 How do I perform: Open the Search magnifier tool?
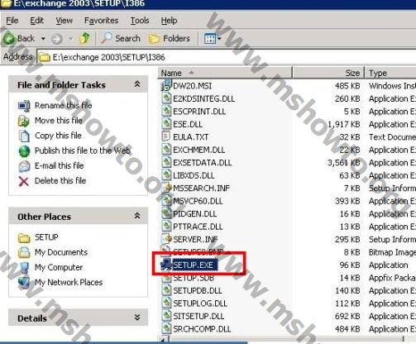(x=121, y=38)
